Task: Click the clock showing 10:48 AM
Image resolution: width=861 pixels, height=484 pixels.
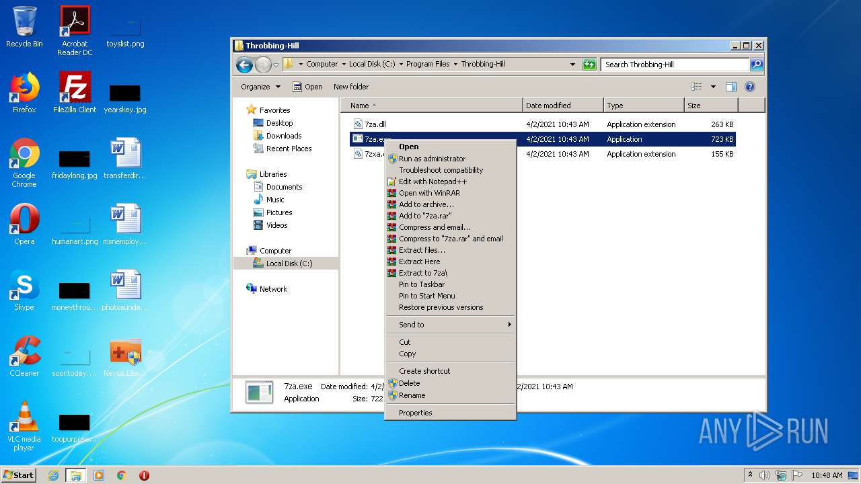Action: tap(827, 475)
